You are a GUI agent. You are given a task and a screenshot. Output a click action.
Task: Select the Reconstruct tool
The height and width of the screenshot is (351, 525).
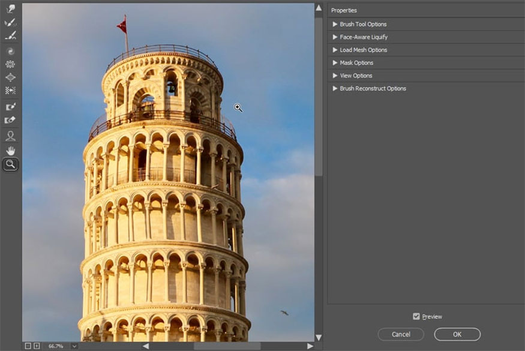coord(10,22)
